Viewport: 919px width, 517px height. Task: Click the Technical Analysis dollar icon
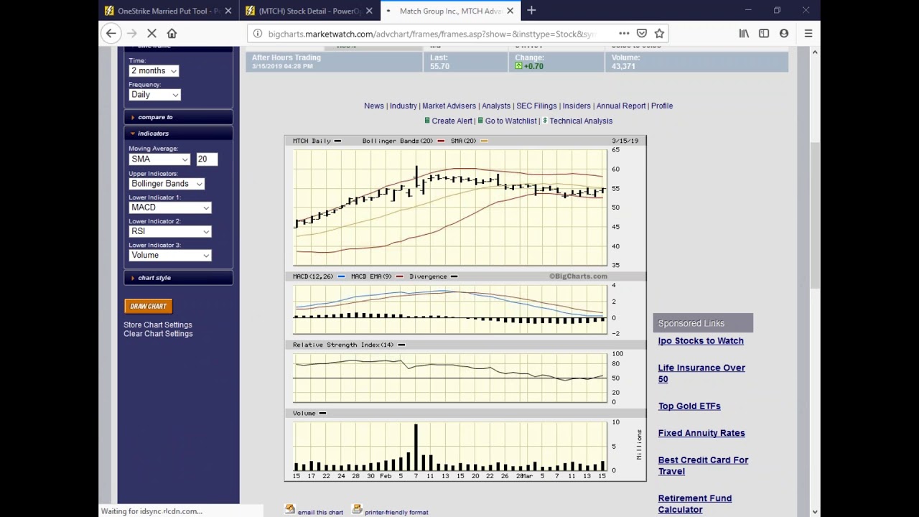pyautogui.click(x=545, y=121)
